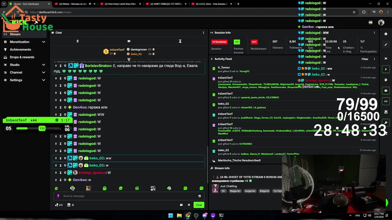Image resolution: width=392 pixels, height=220 pixels.
Task: Open the channel points icon below message box
Action: click(58, 205)
